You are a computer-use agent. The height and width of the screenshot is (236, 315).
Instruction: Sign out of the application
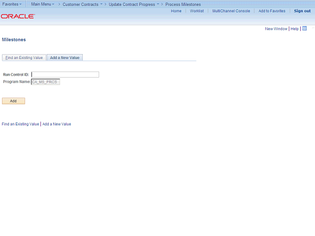click(x=302, y=11)
